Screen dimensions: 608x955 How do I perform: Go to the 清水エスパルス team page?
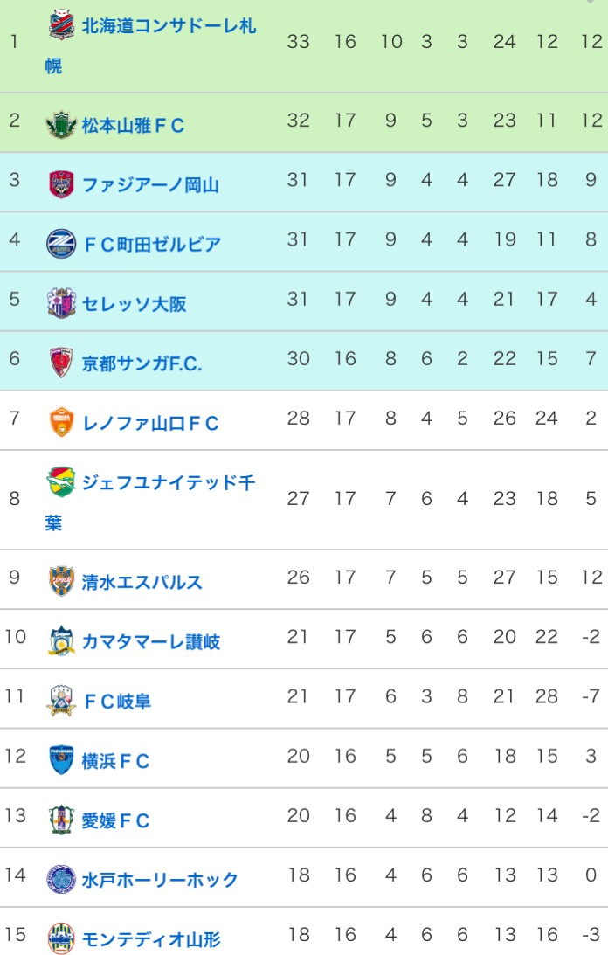click(142, 582)
